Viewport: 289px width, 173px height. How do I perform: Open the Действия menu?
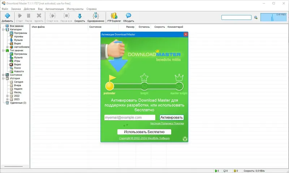pyautogui.click(x=29, y=9)
